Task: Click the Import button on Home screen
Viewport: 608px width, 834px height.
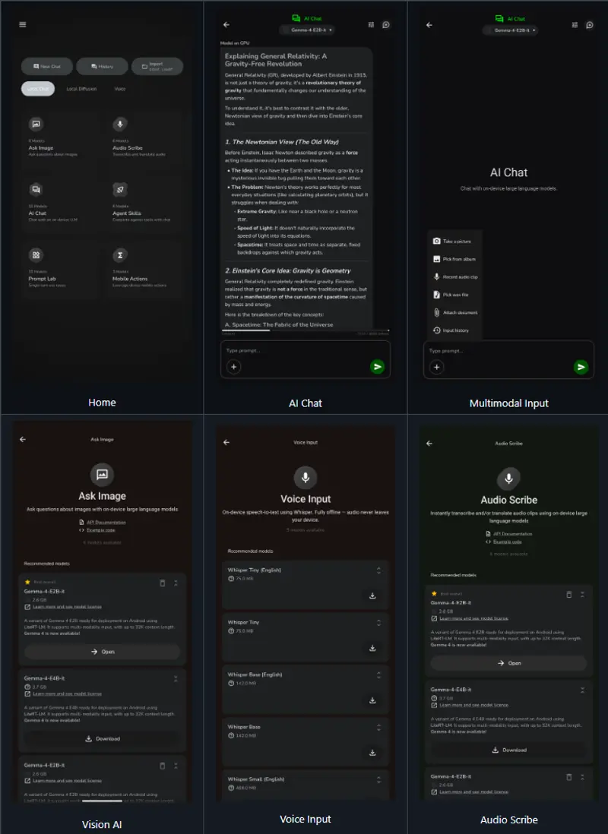Action: [157, 67]
